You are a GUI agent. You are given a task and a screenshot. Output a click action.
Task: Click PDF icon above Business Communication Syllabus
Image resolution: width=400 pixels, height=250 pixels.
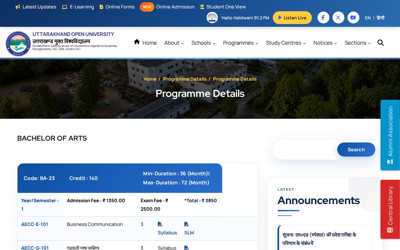pos(160,224)
